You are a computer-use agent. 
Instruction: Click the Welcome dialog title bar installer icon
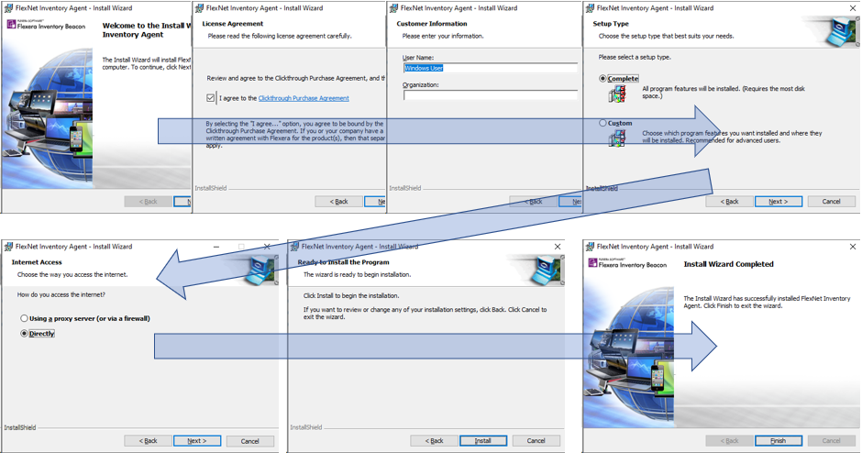(x=9, y=8)
